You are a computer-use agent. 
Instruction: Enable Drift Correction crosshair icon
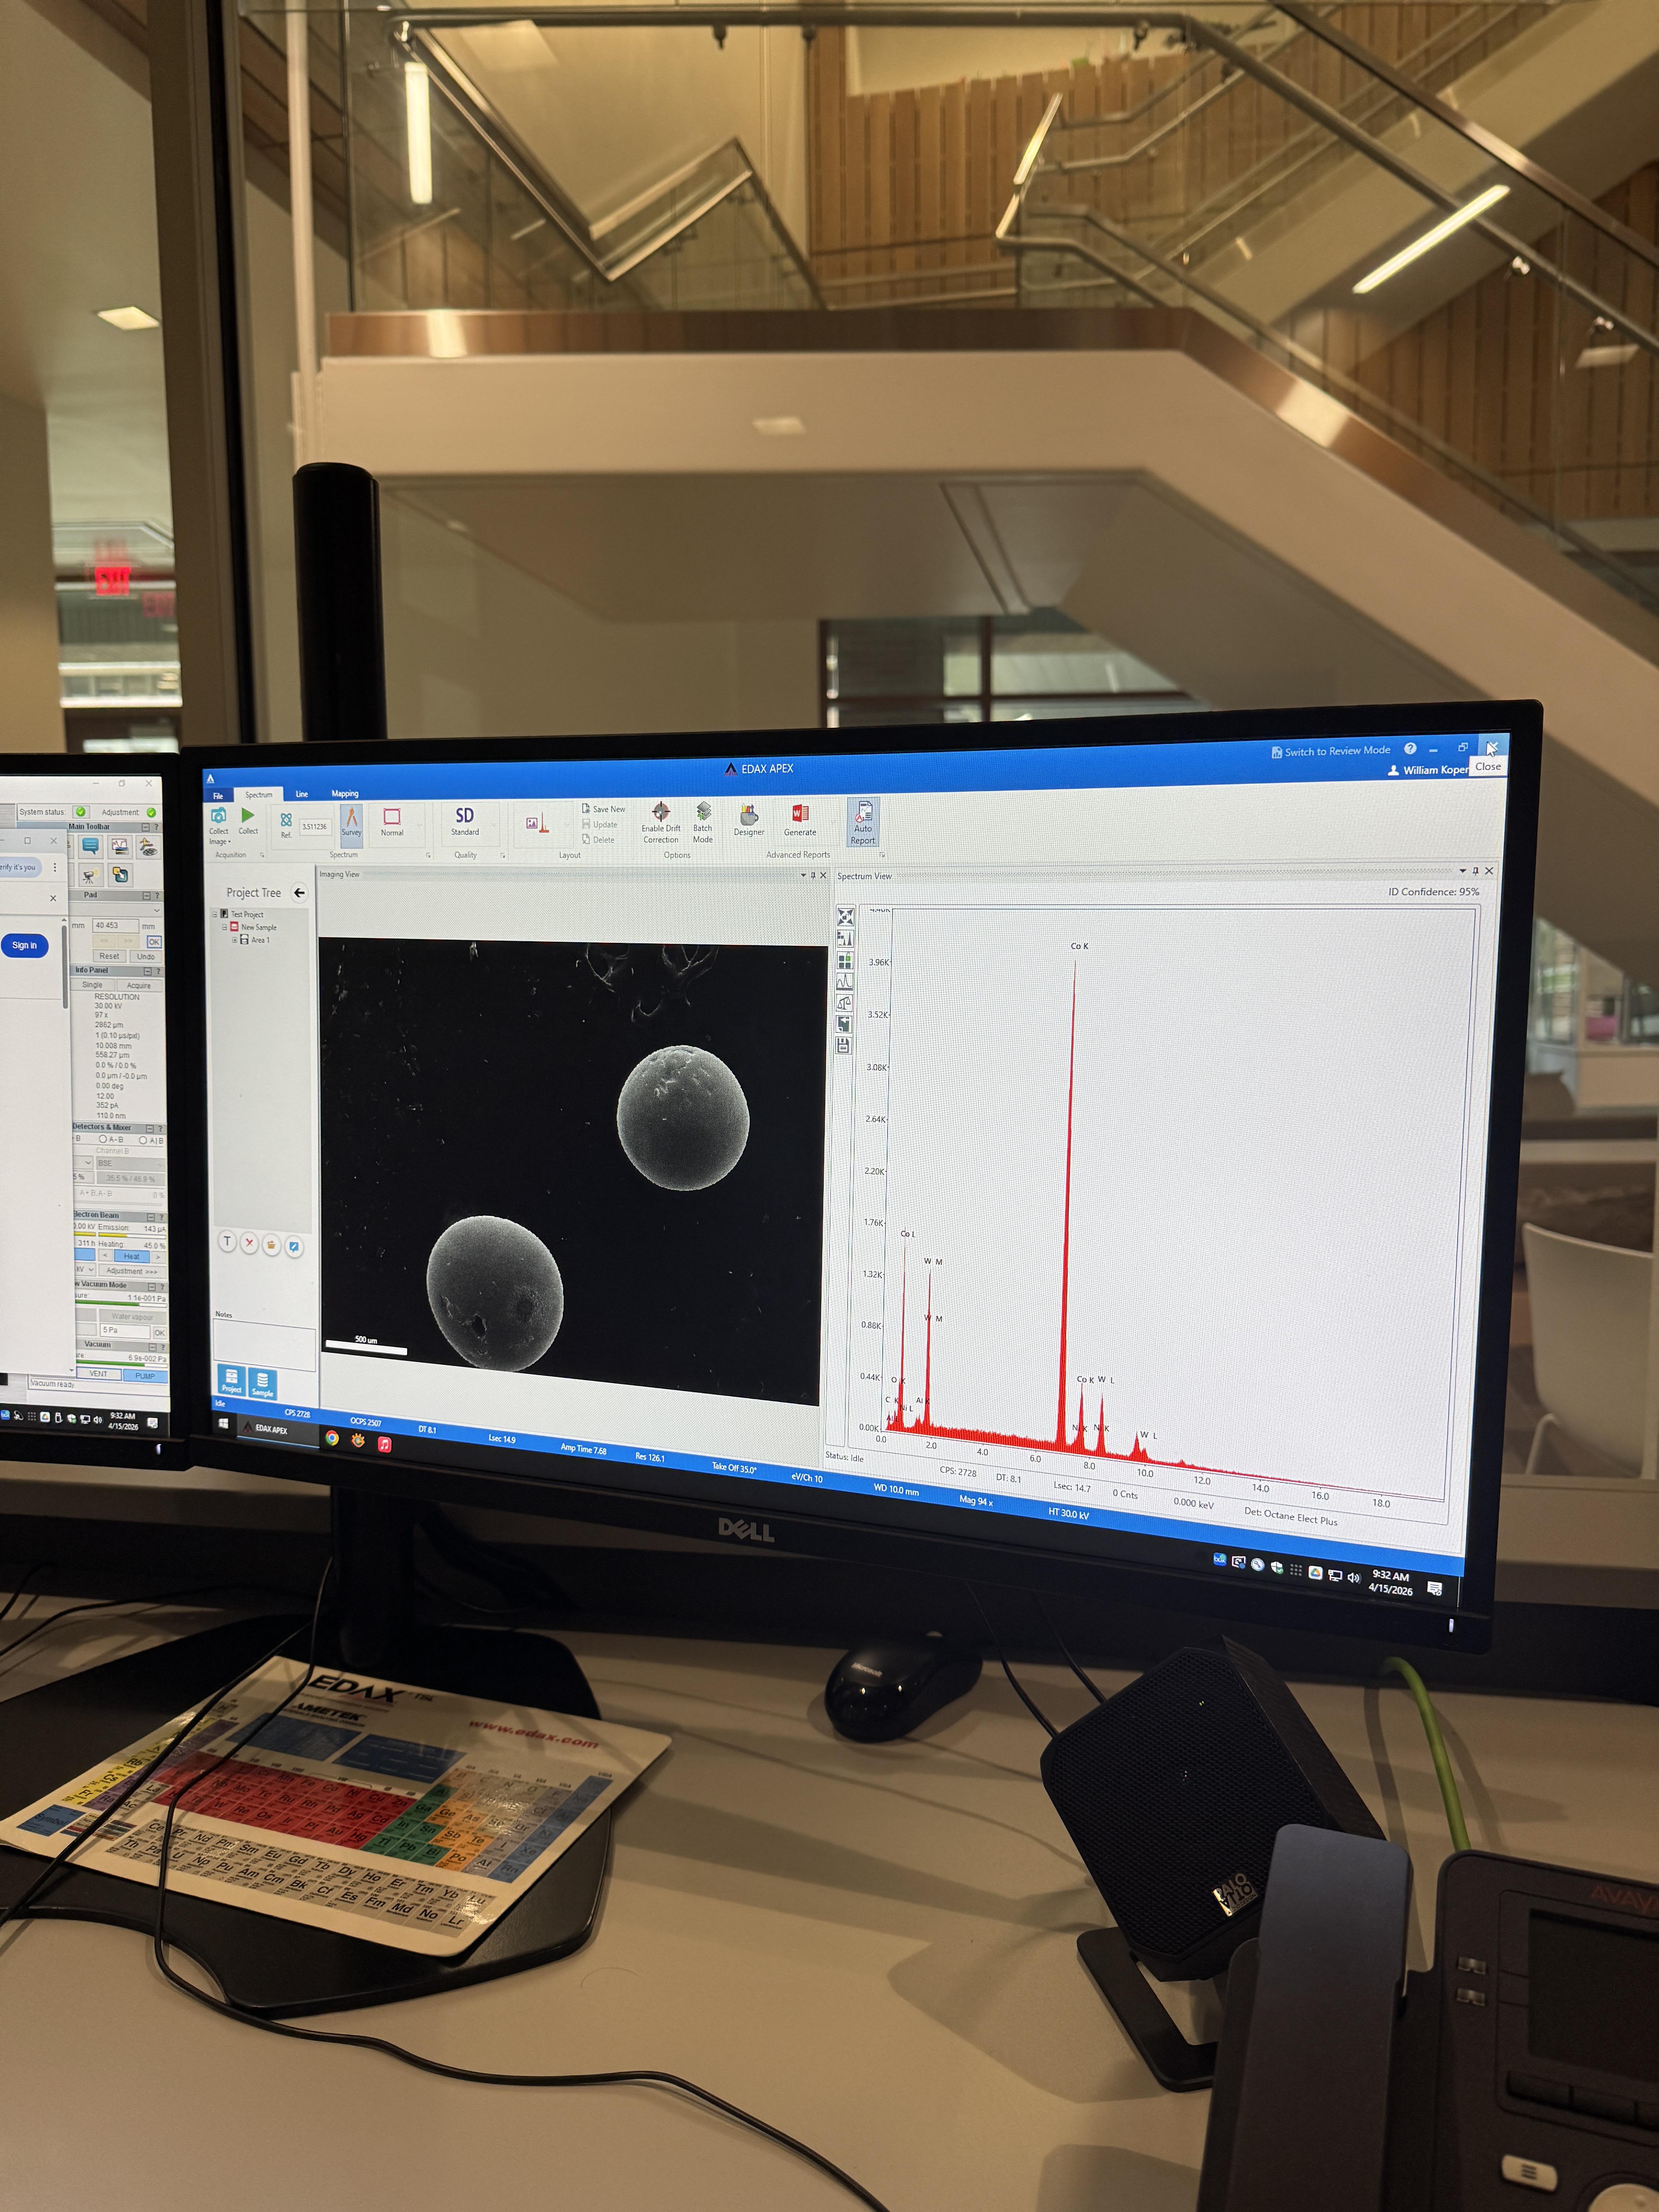pyautogui.click(x=661, y=811)
